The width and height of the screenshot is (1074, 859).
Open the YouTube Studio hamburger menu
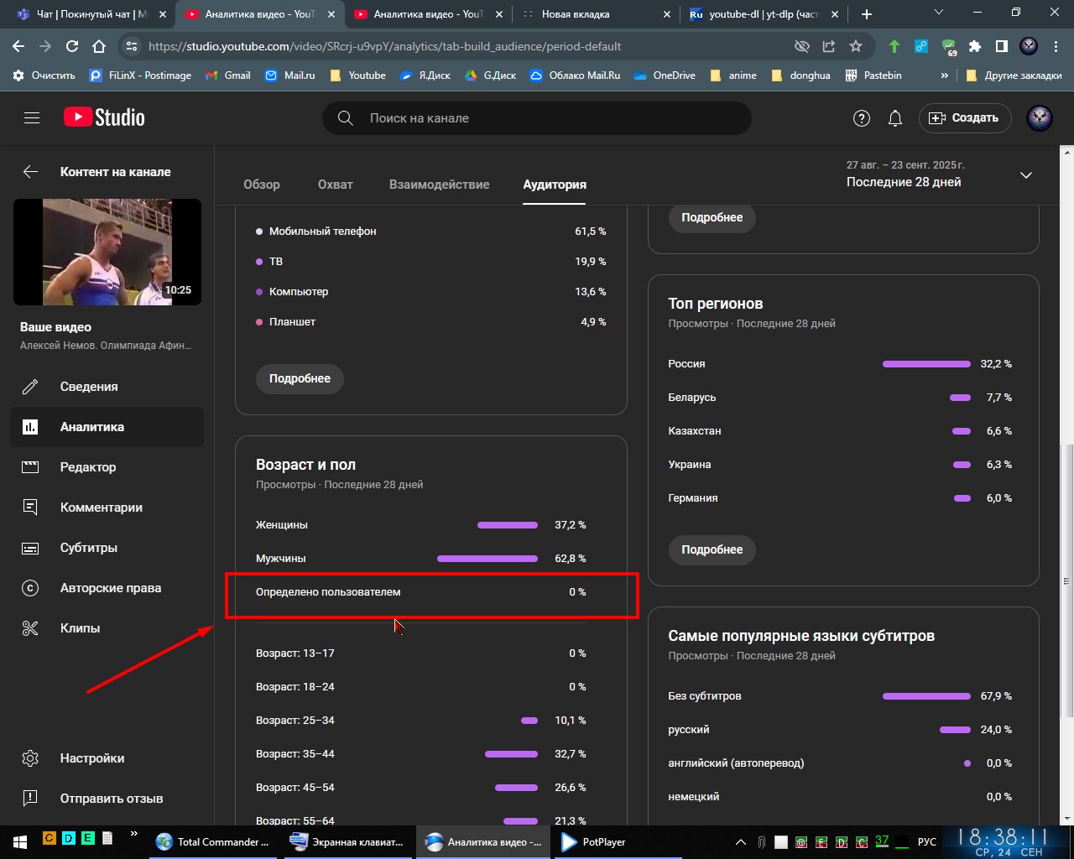32,118
